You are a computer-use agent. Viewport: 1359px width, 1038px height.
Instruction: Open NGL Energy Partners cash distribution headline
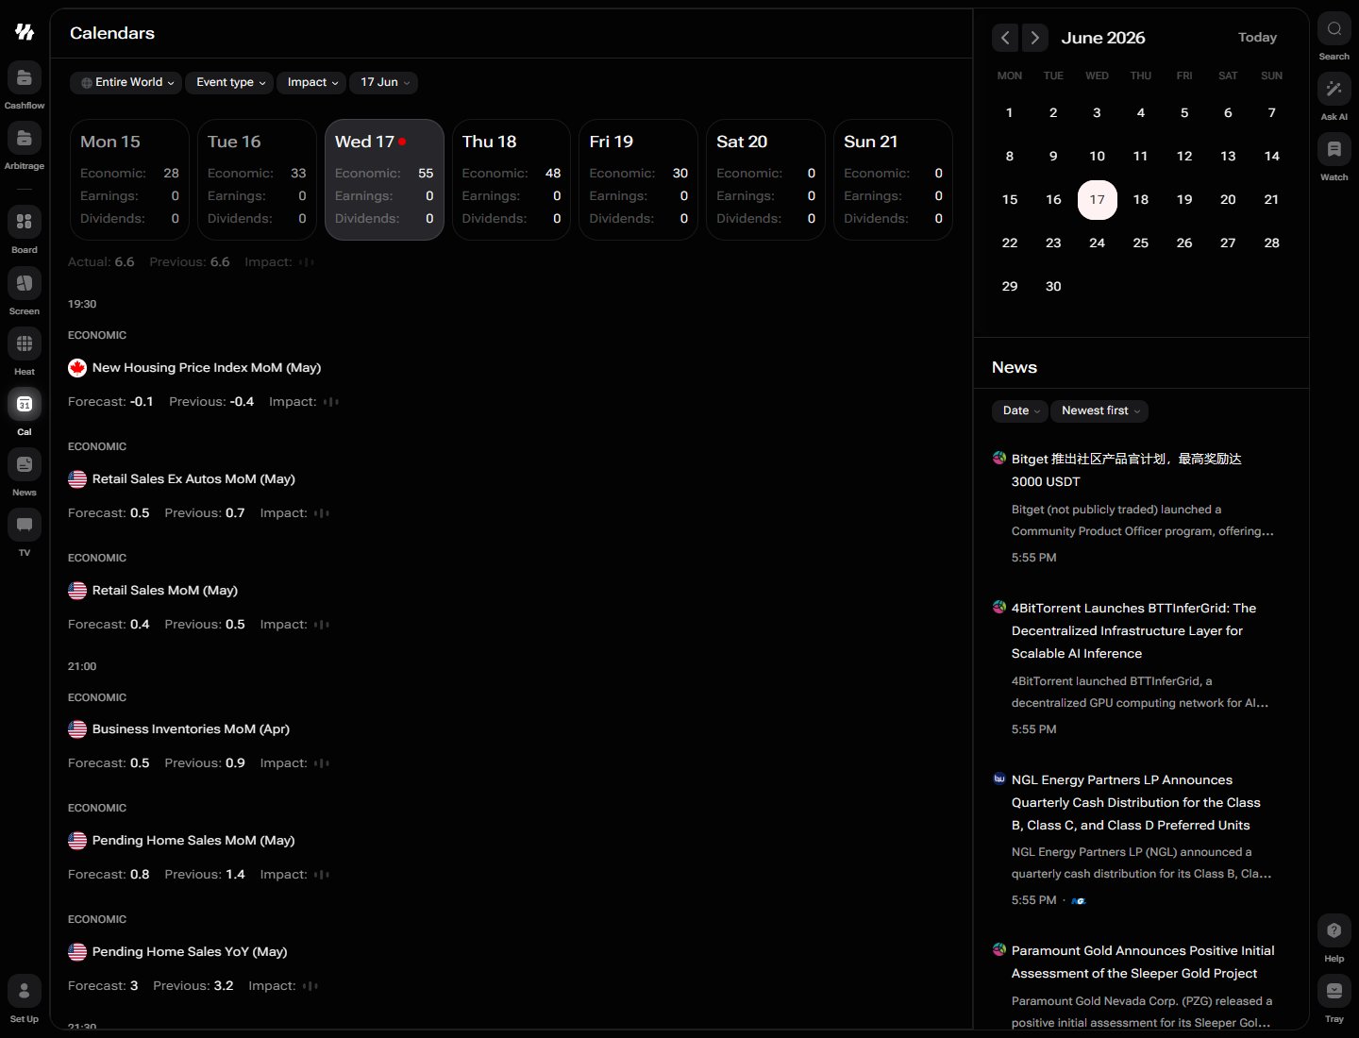coord(1136,802)
